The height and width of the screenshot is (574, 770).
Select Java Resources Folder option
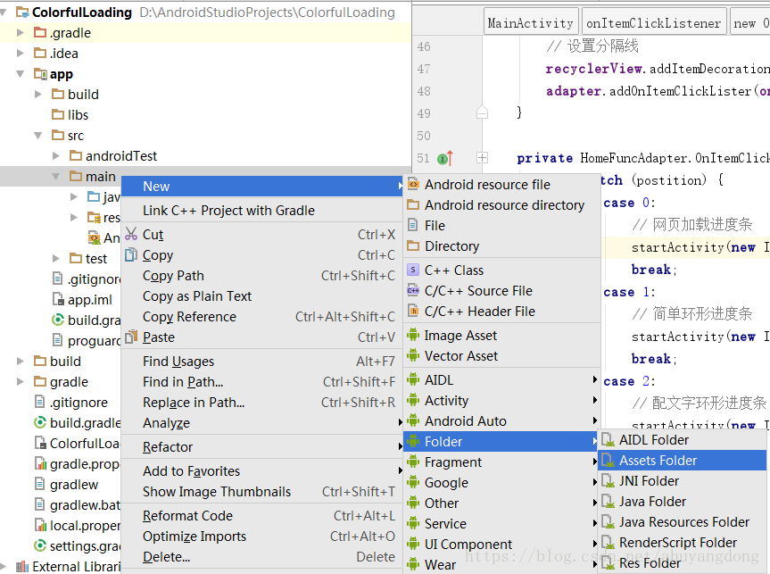[684, 522]
